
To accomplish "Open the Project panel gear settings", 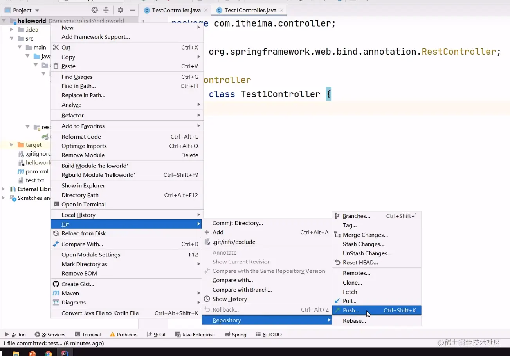I will click(121, 10).
